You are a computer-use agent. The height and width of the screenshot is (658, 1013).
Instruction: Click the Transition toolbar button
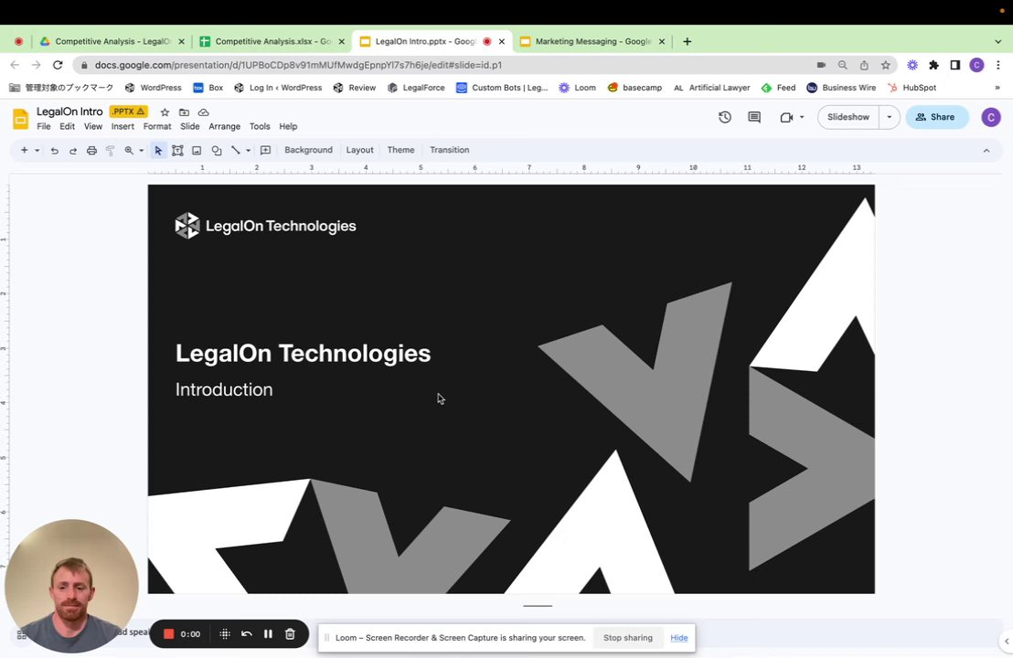450,150
